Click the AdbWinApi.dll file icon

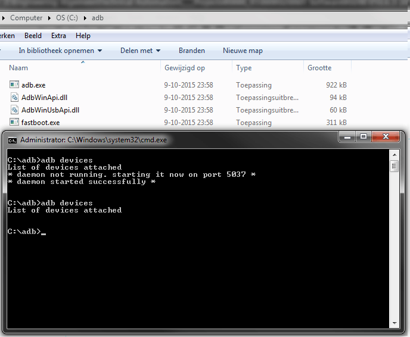click(14, 97)
